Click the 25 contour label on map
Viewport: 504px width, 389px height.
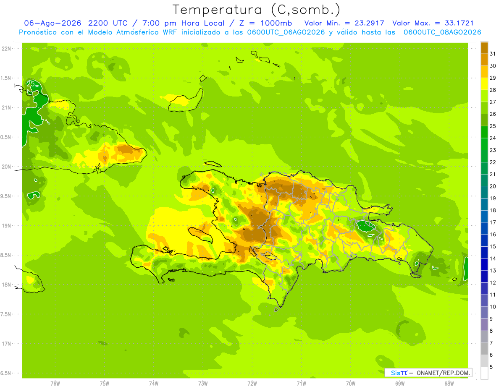coord(31,84)
